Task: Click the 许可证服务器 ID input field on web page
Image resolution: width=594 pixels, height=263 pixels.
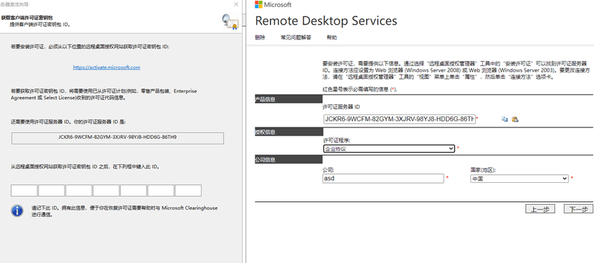Action: [399, 119]
